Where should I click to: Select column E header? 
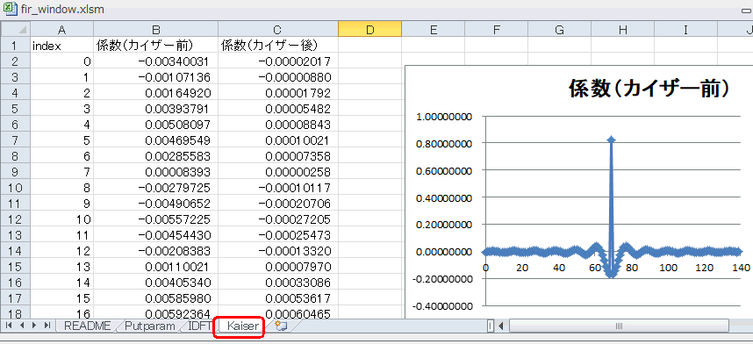coord(434,29)
